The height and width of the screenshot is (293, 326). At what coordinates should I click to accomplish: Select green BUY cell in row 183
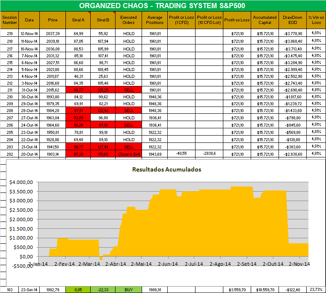tap(128, 290)
